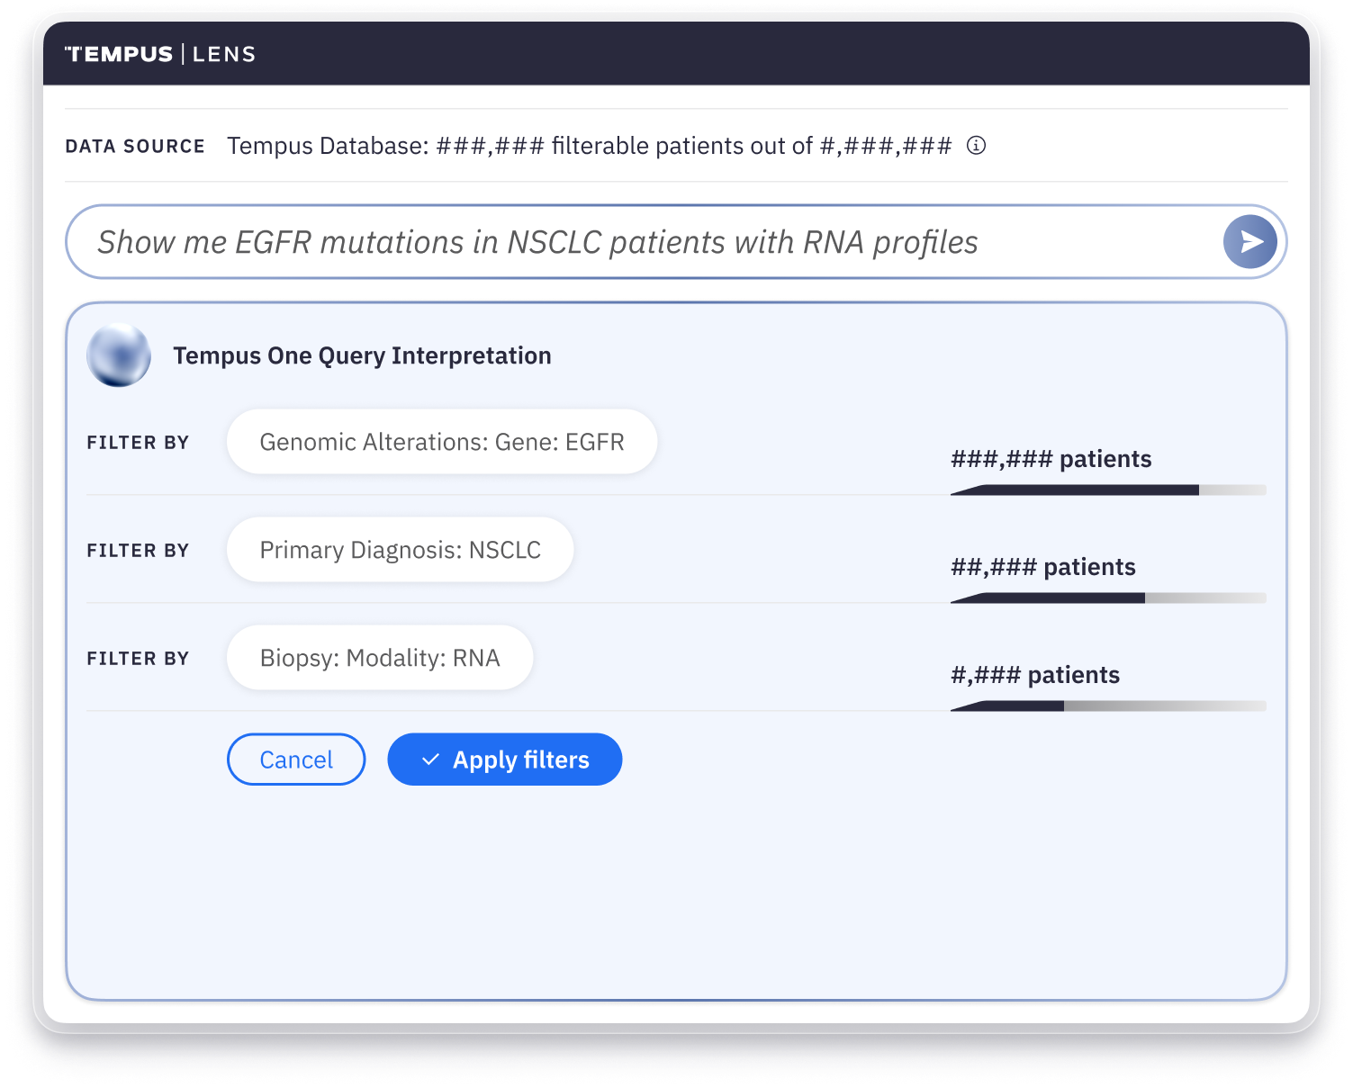Click the DATA SOURCE label

click(135, 146)
